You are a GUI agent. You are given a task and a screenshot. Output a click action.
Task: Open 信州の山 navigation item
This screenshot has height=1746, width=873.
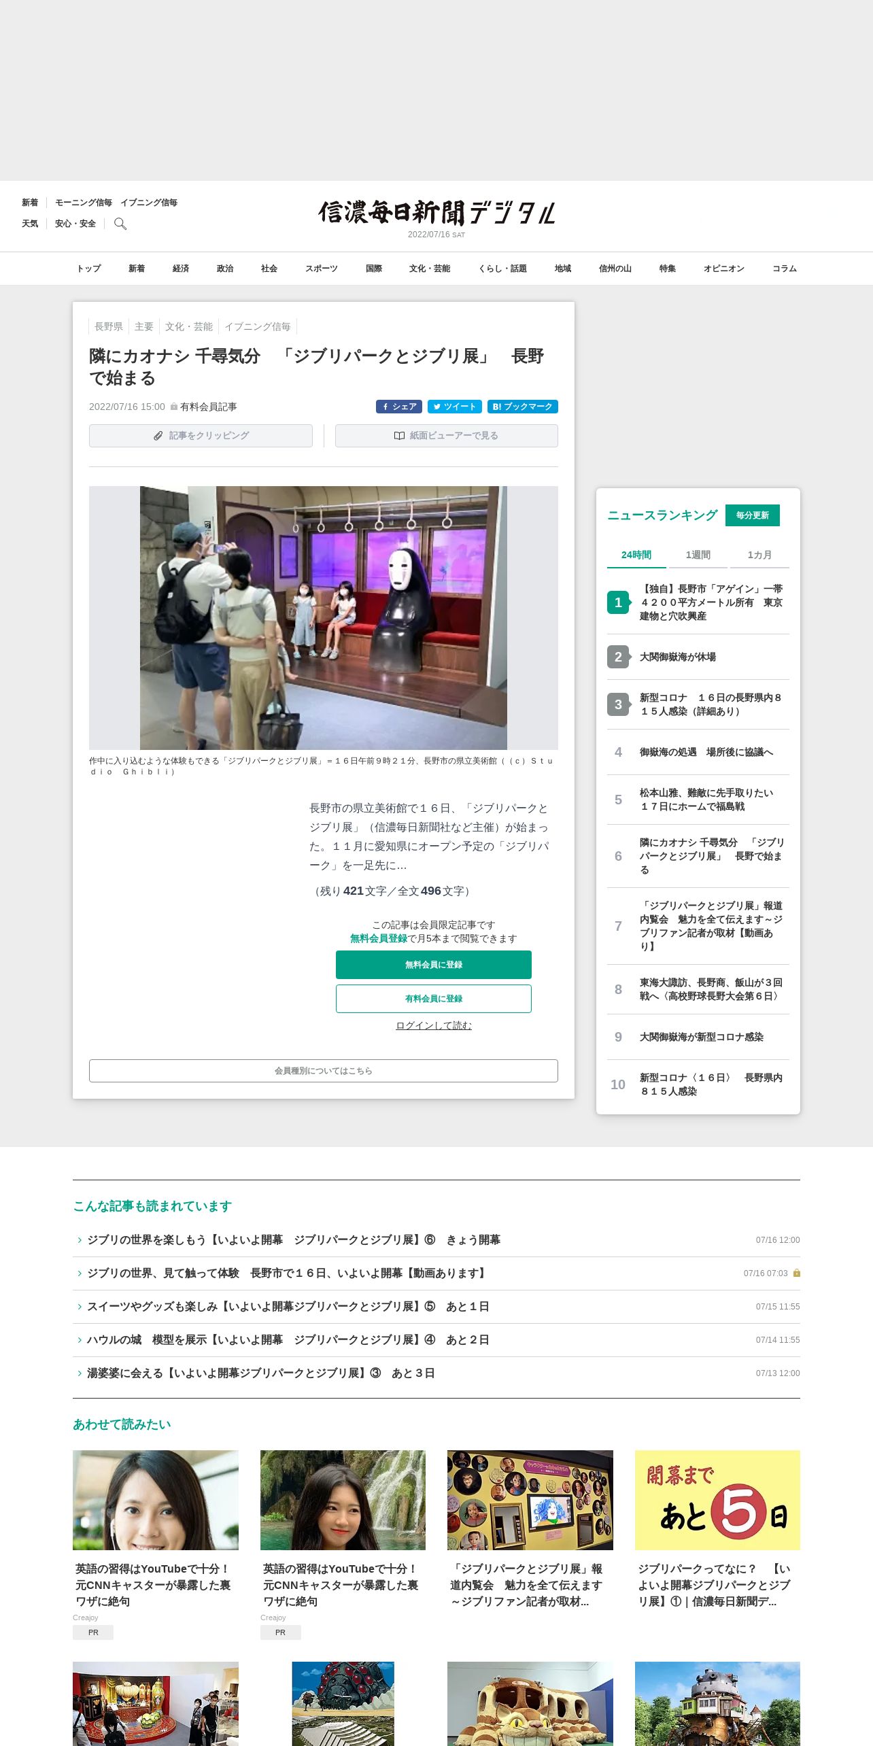(x=615, y=269)
